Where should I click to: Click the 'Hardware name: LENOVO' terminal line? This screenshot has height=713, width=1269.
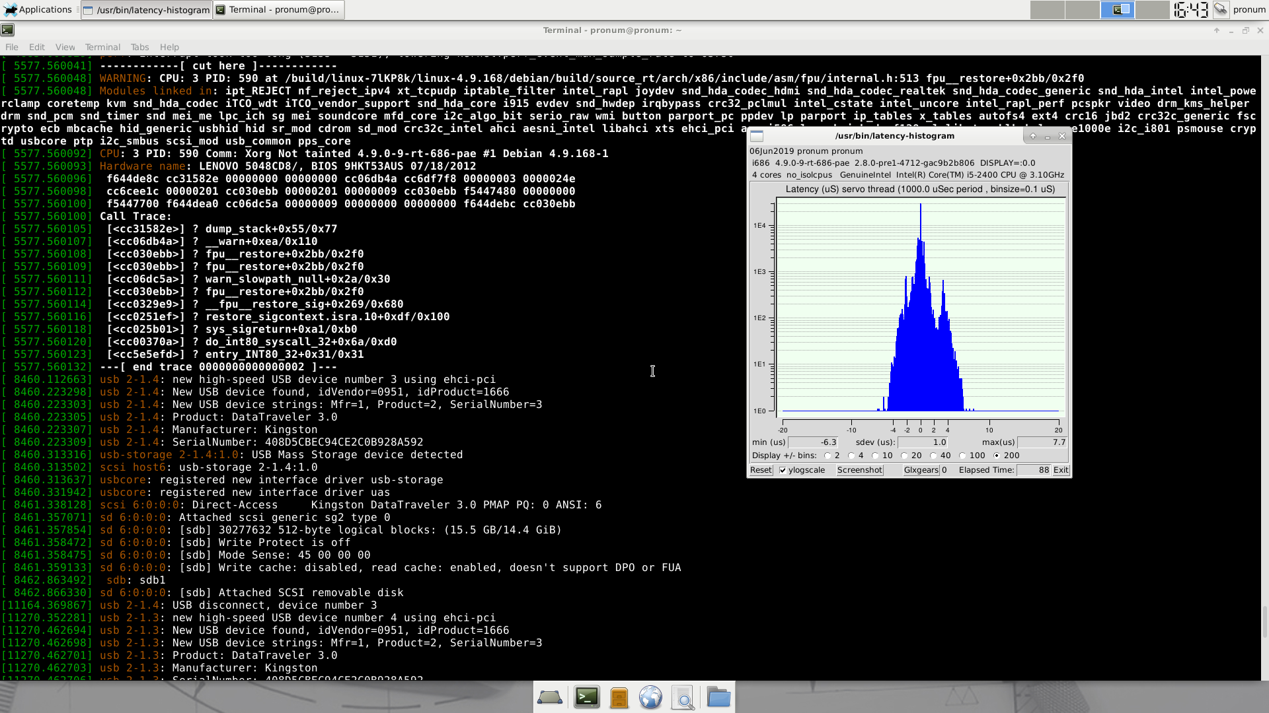click(x=288, y=166)
